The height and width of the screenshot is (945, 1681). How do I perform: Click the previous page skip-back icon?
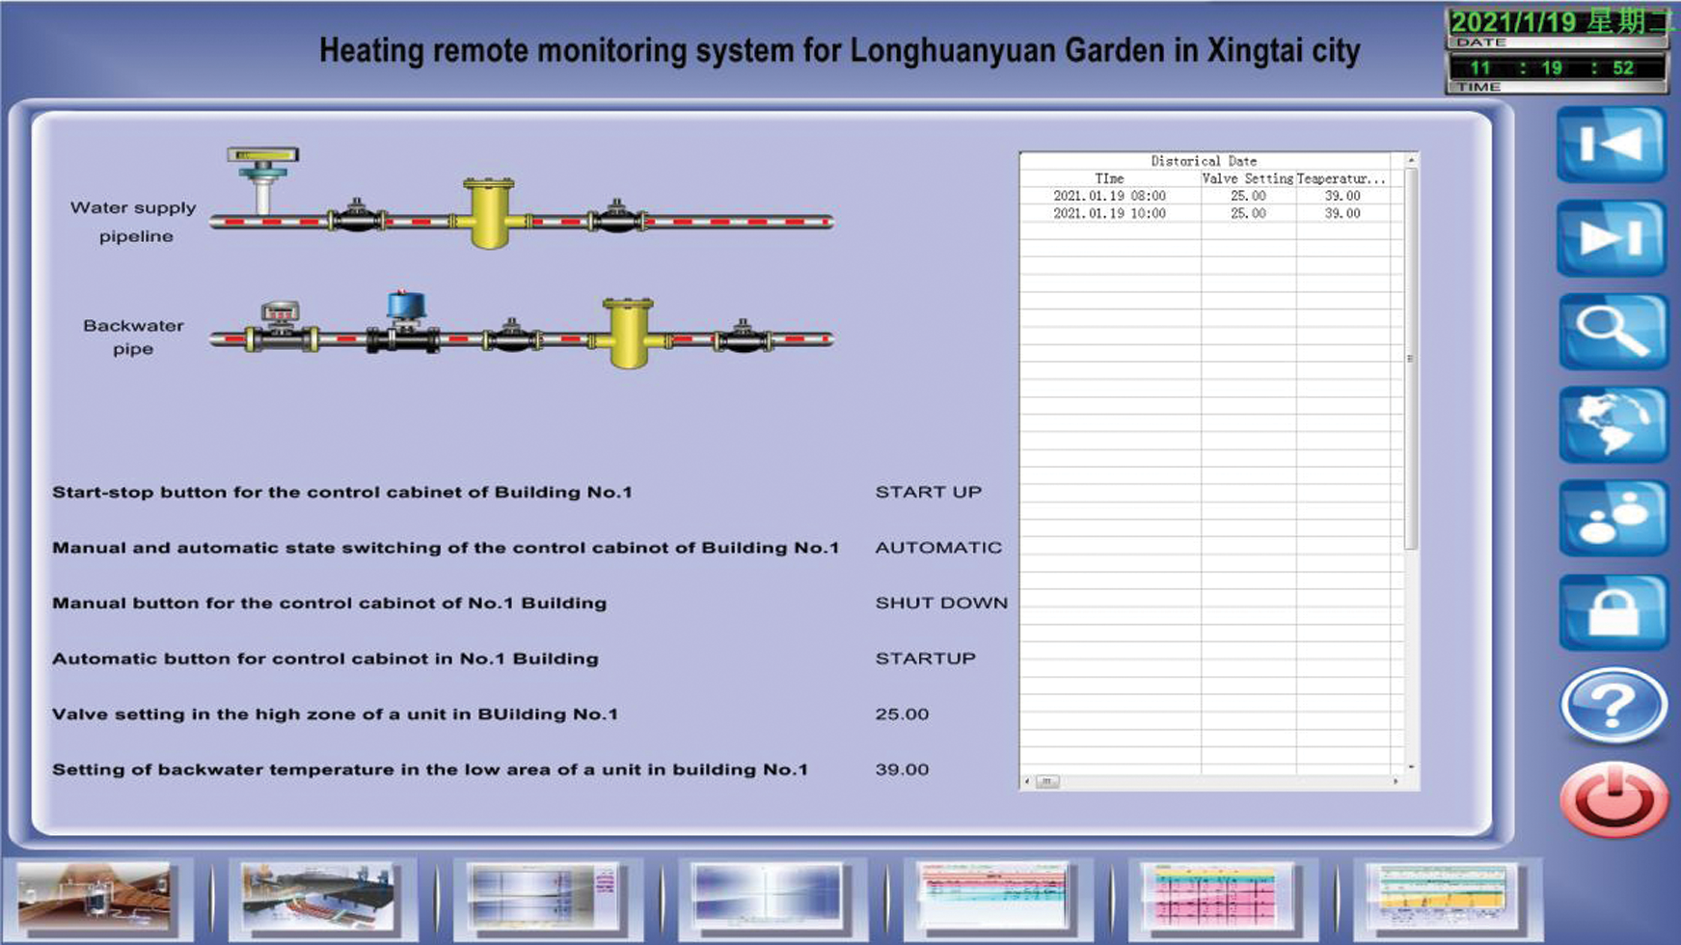coord(1612,145)
